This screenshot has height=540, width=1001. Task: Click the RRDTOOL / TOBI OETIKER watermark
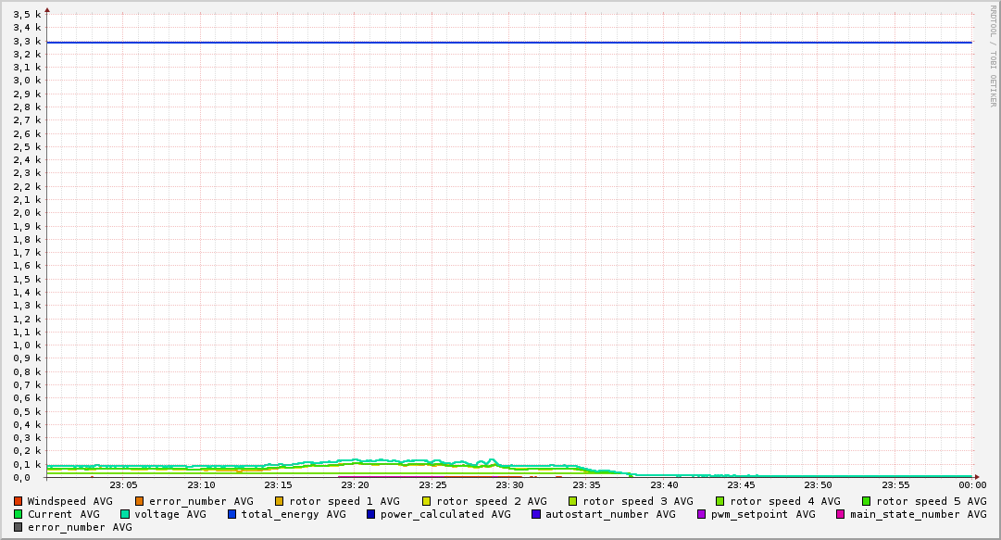click(993, 56)
